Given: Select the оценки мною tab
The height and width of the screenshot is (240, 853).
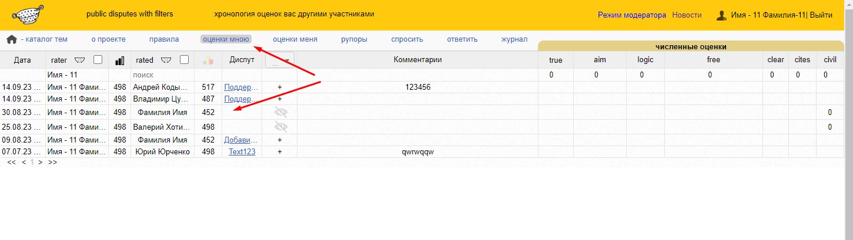Looking at the screenshot, I should [226, 39].
